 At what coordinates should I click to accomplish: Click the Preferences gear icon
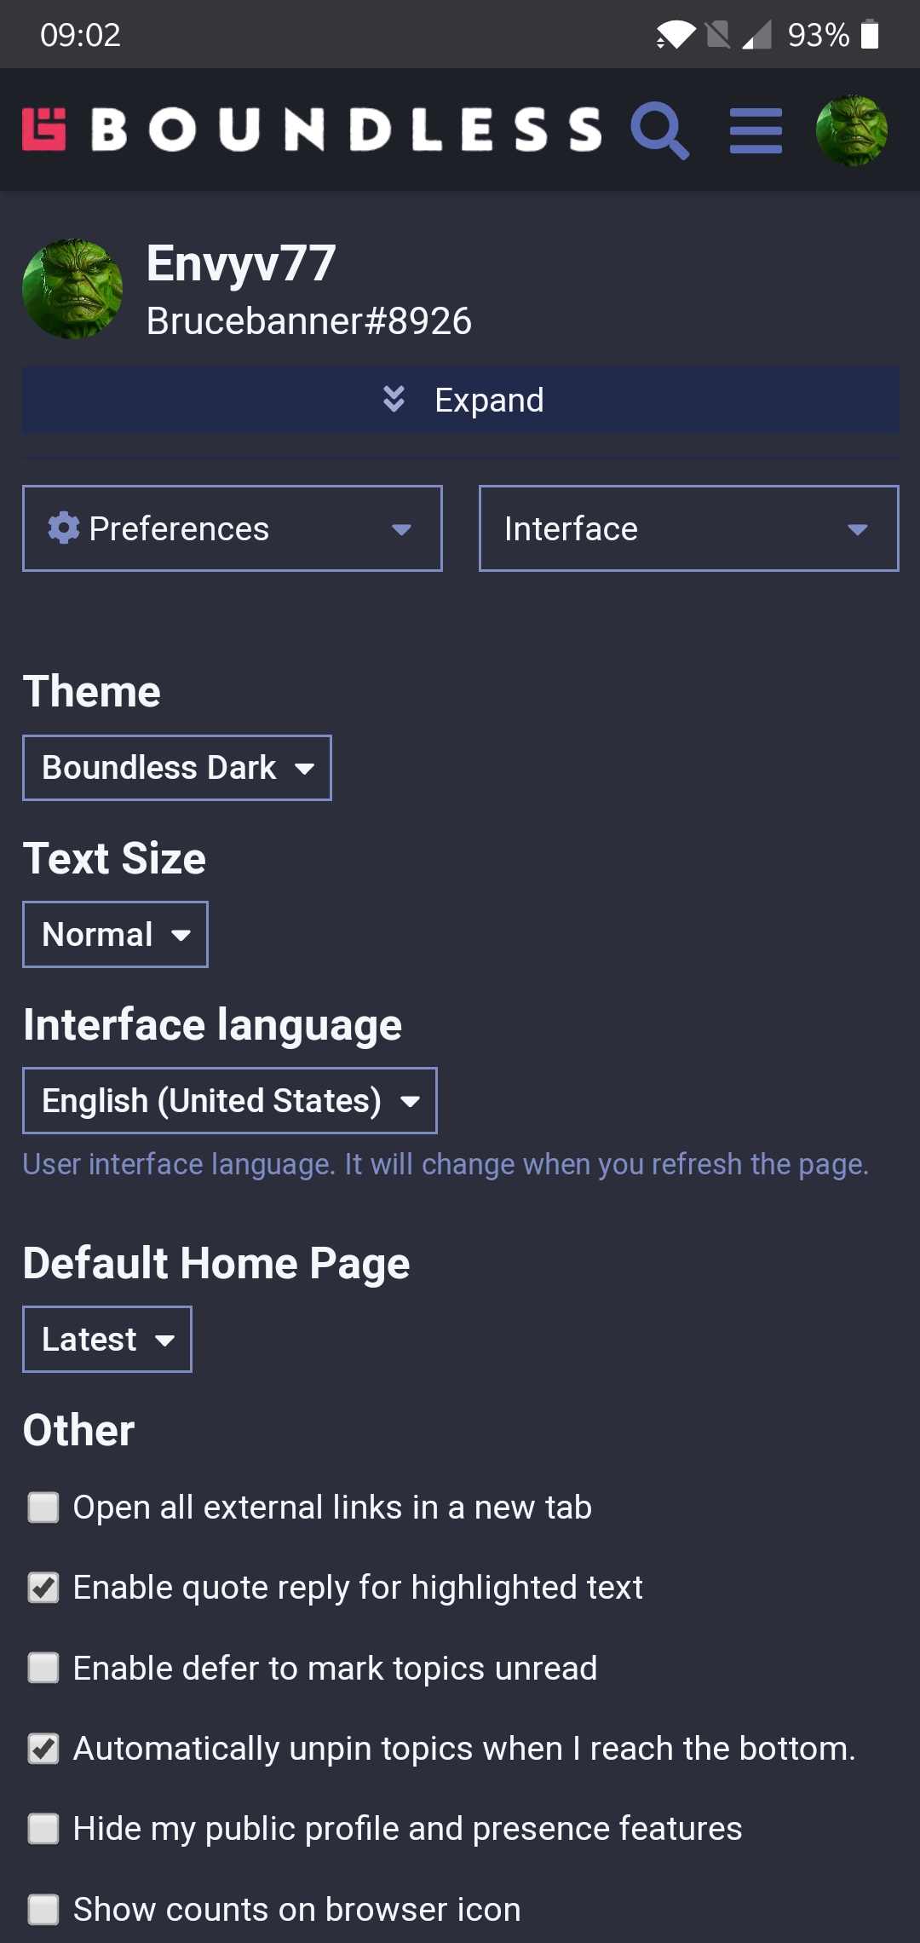click(64, 528)
